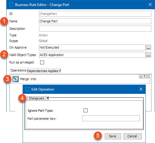
Task: Select the Operations tab
Action: 18,70
